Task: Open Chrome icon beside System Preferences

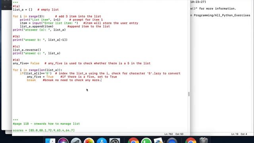Action: [133, 141]
